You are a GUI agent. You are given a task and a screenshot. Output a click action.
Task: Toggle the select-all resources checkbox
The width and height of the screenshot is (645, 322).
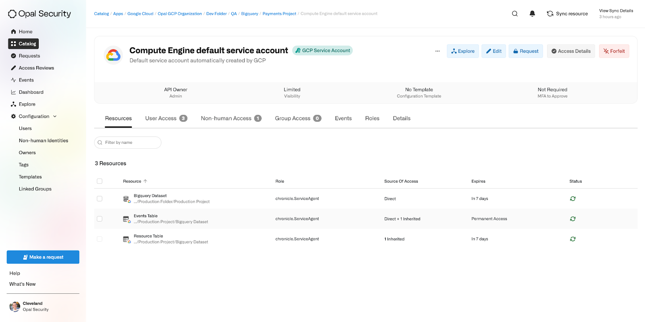[x=100, y=181]
